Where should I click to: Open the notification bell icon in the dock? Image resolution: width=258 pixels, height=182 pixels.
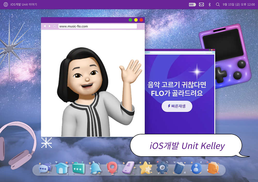click(95, 168)
